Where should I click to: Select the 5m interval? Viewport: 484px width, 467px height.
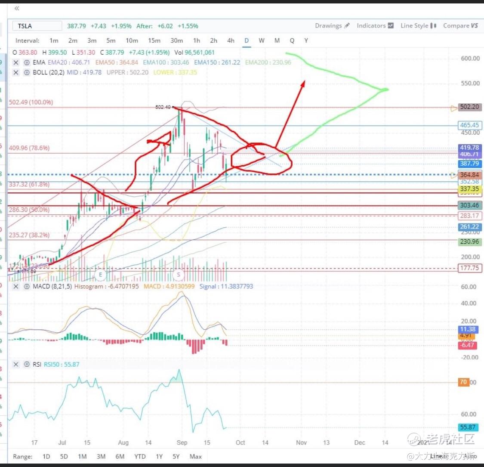(111, 40)
